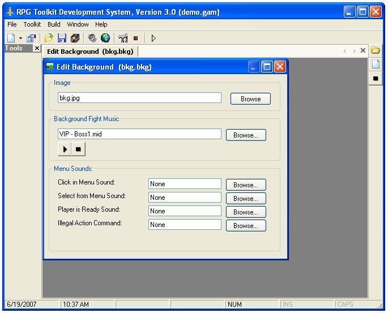Browse for the background image file

(x=250, y=98)
